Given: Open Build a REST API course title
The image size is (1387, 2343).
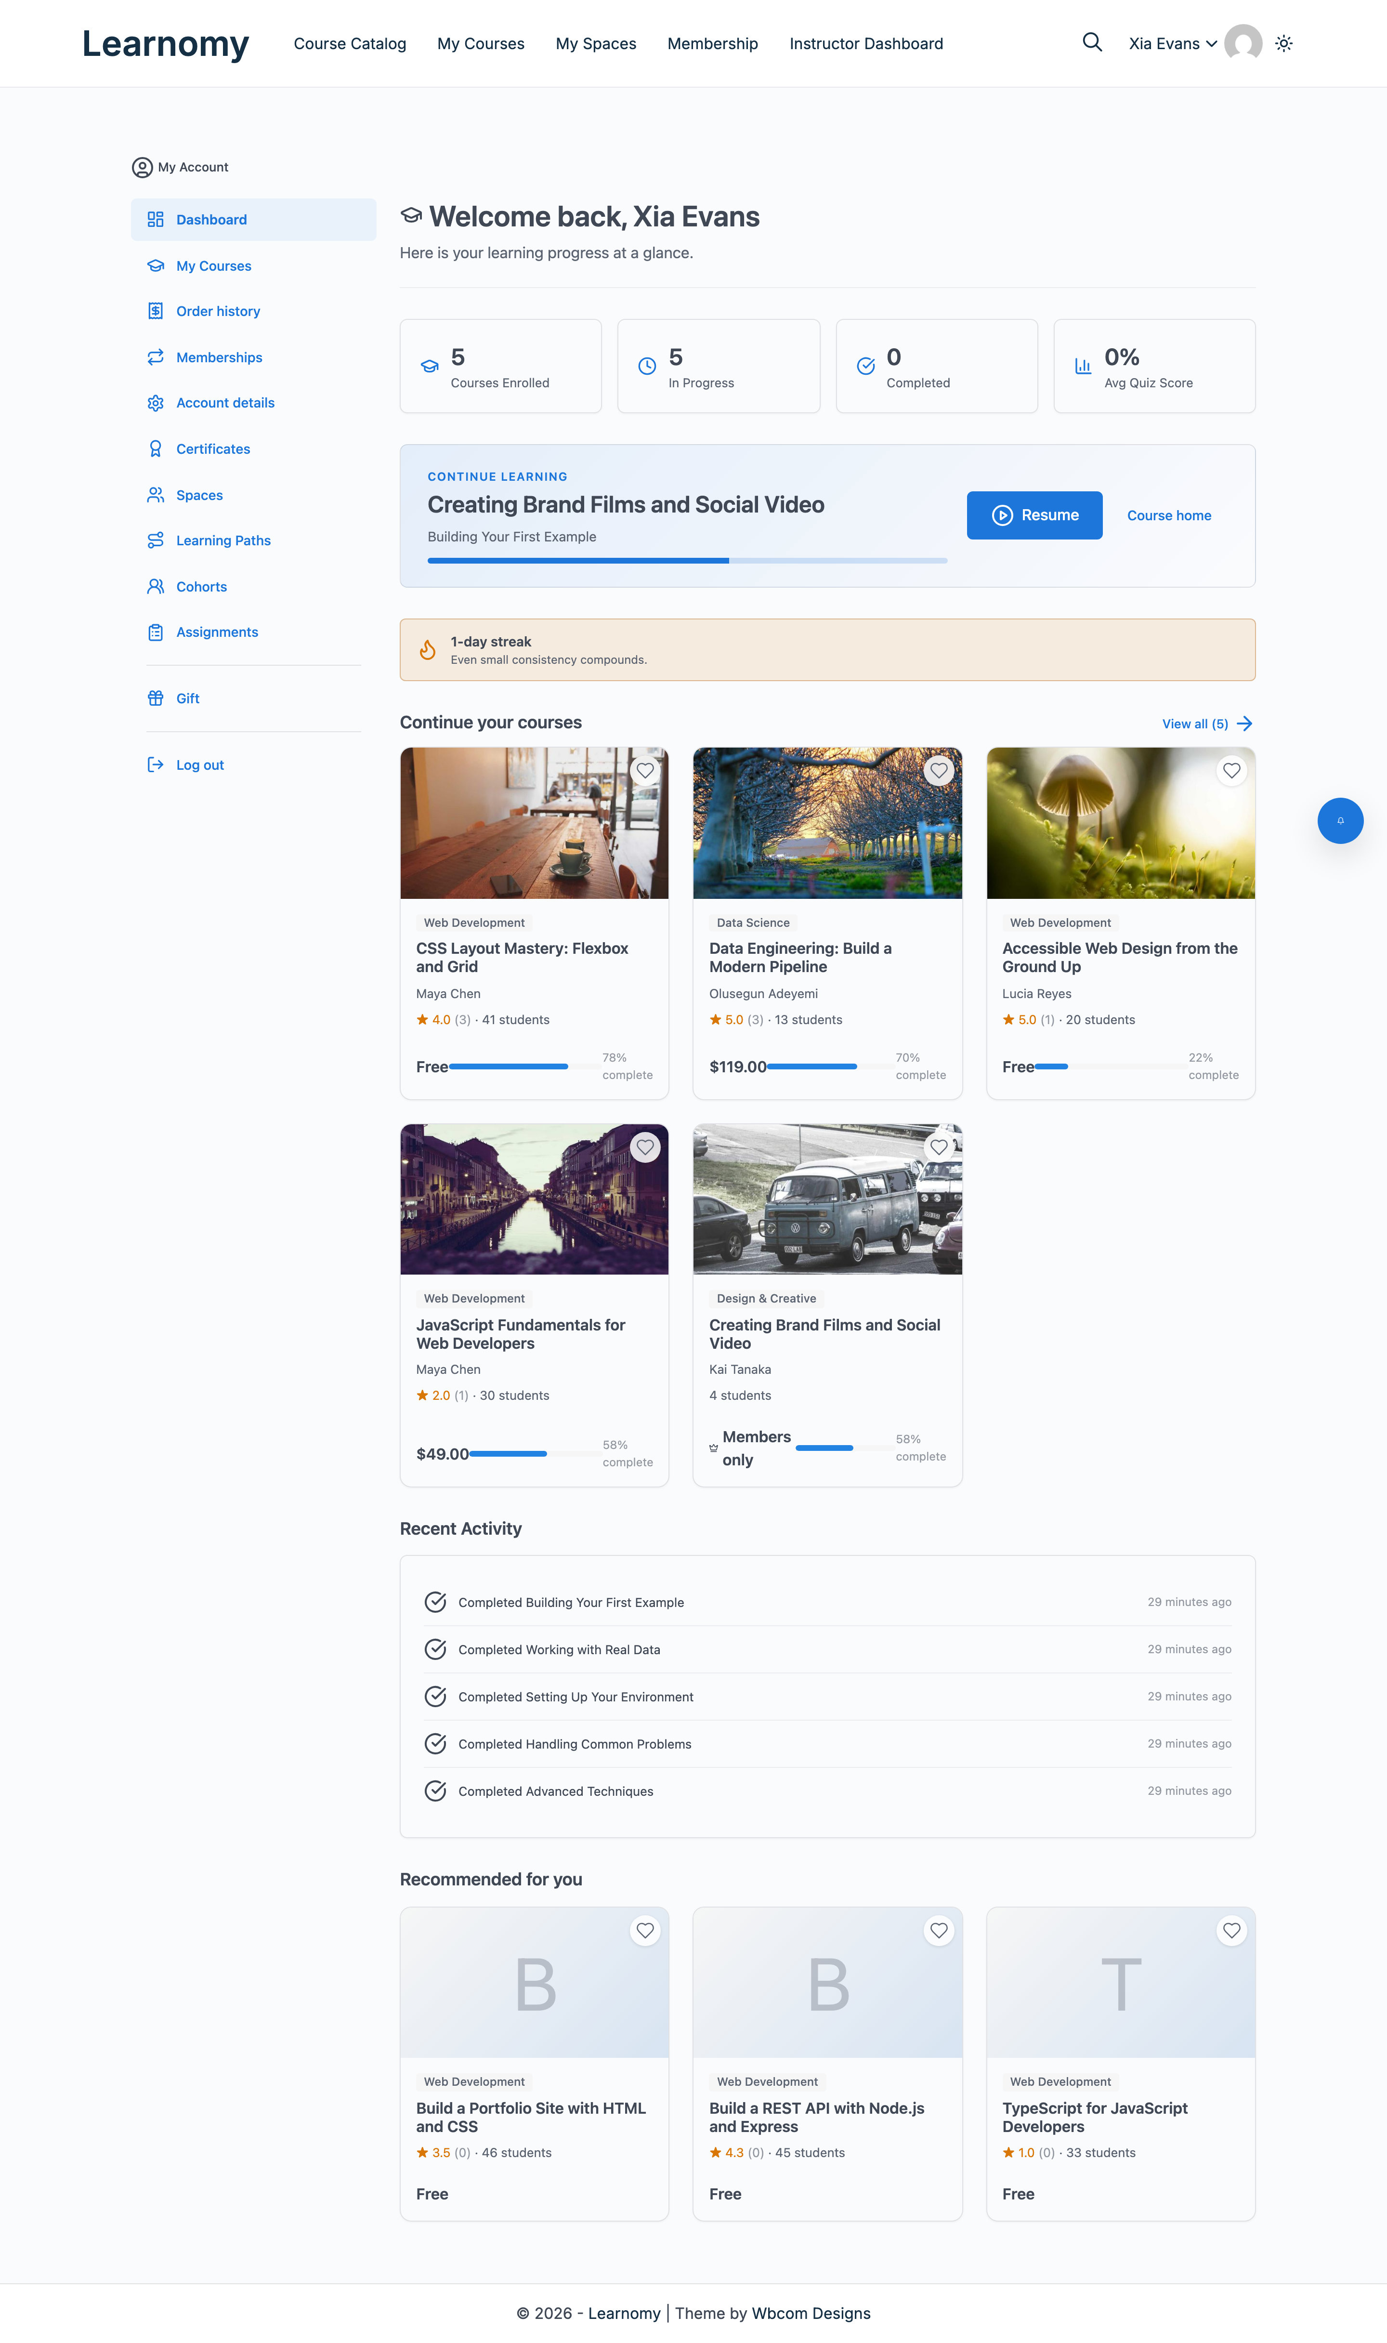Looking at the screenshot, I should pos(816,2117).
